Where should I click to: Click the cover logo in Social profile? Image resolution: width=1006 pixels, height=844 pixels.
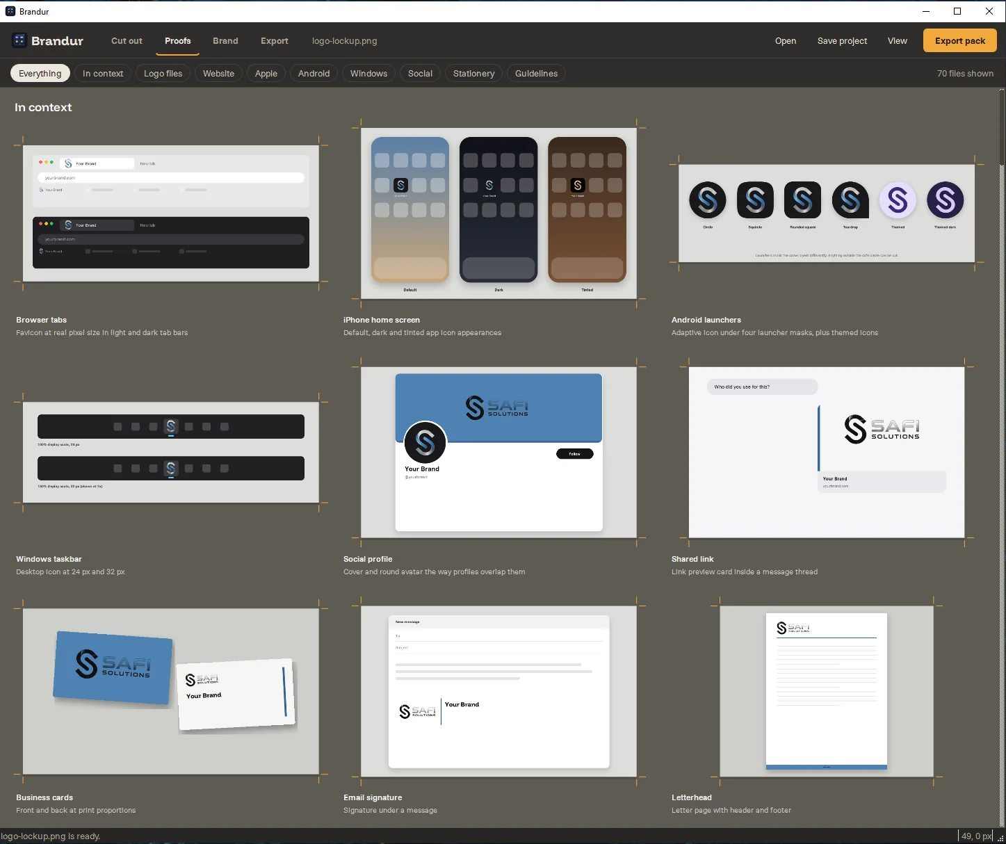pyautogui.click(x=497, y=407)
